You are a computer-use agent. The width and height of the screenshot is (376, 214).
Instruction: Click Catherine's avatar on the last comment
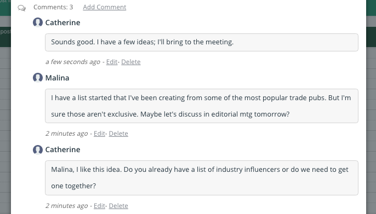38,149
